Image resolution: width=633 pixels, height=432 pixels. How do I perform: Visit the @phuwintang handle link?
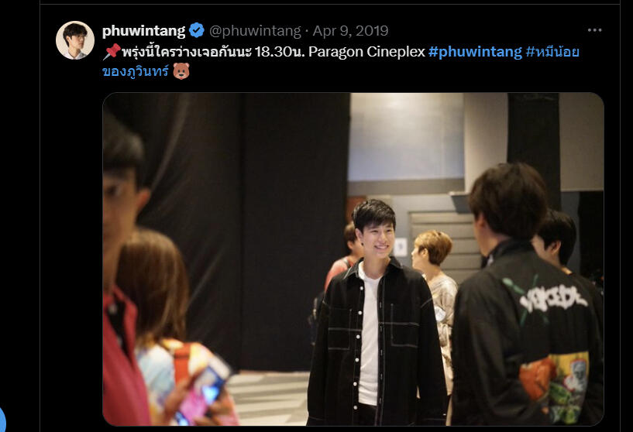[x=255, y=31]
